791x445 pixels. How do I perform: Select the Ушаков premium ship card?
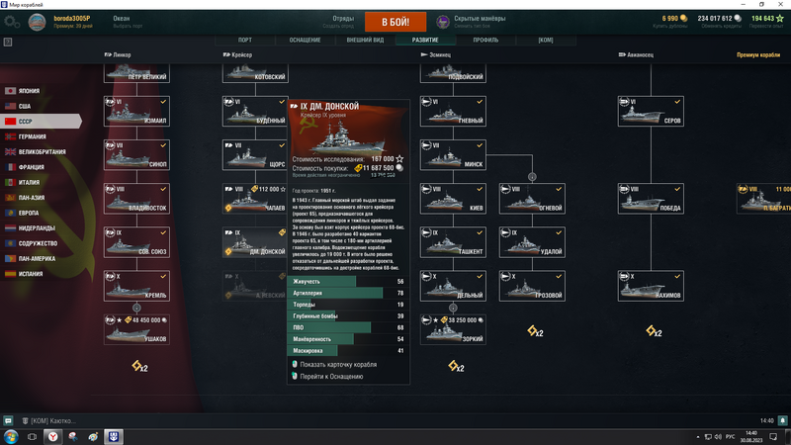(136, 330)
